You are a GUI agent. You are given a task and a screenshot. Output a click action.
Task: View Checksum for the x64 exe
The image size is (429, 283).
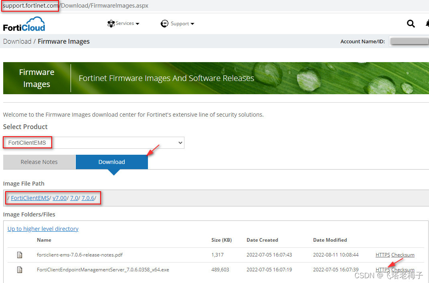click(403, 270)
